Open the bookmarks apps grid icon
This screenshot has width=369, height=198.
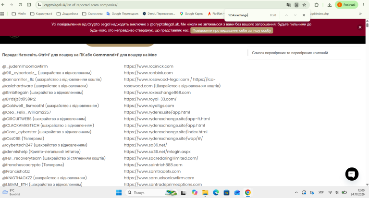pos(2,13)
